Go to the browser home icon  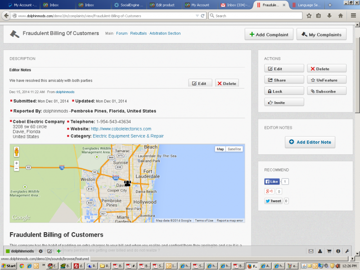(x=341, y=16)
